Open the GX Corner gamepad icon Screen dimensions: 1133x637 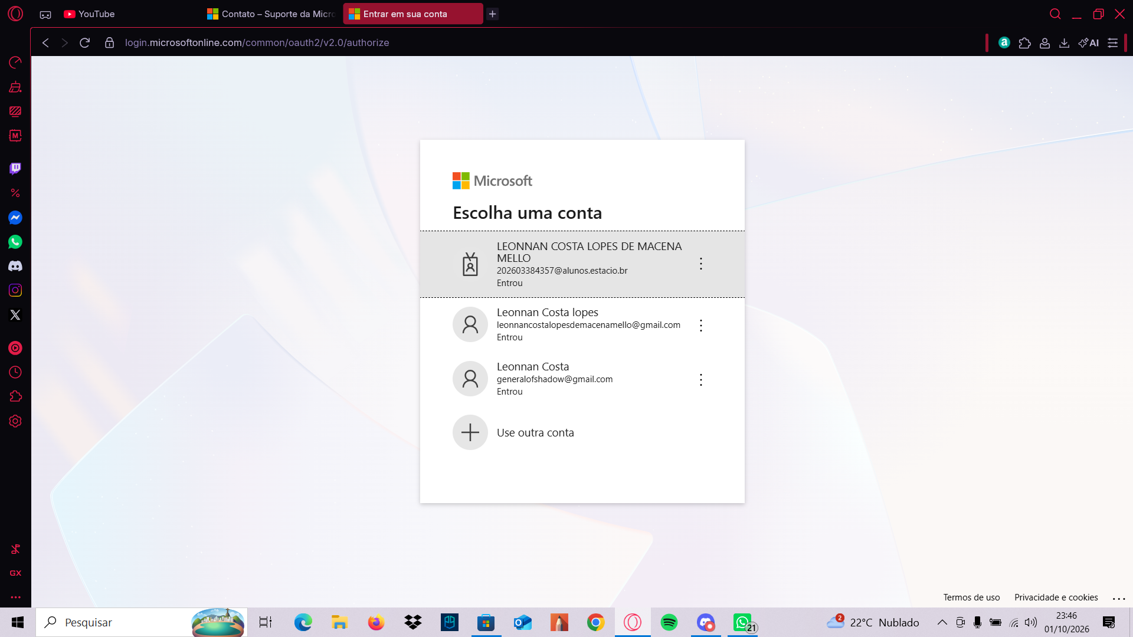tap(45, 14)
